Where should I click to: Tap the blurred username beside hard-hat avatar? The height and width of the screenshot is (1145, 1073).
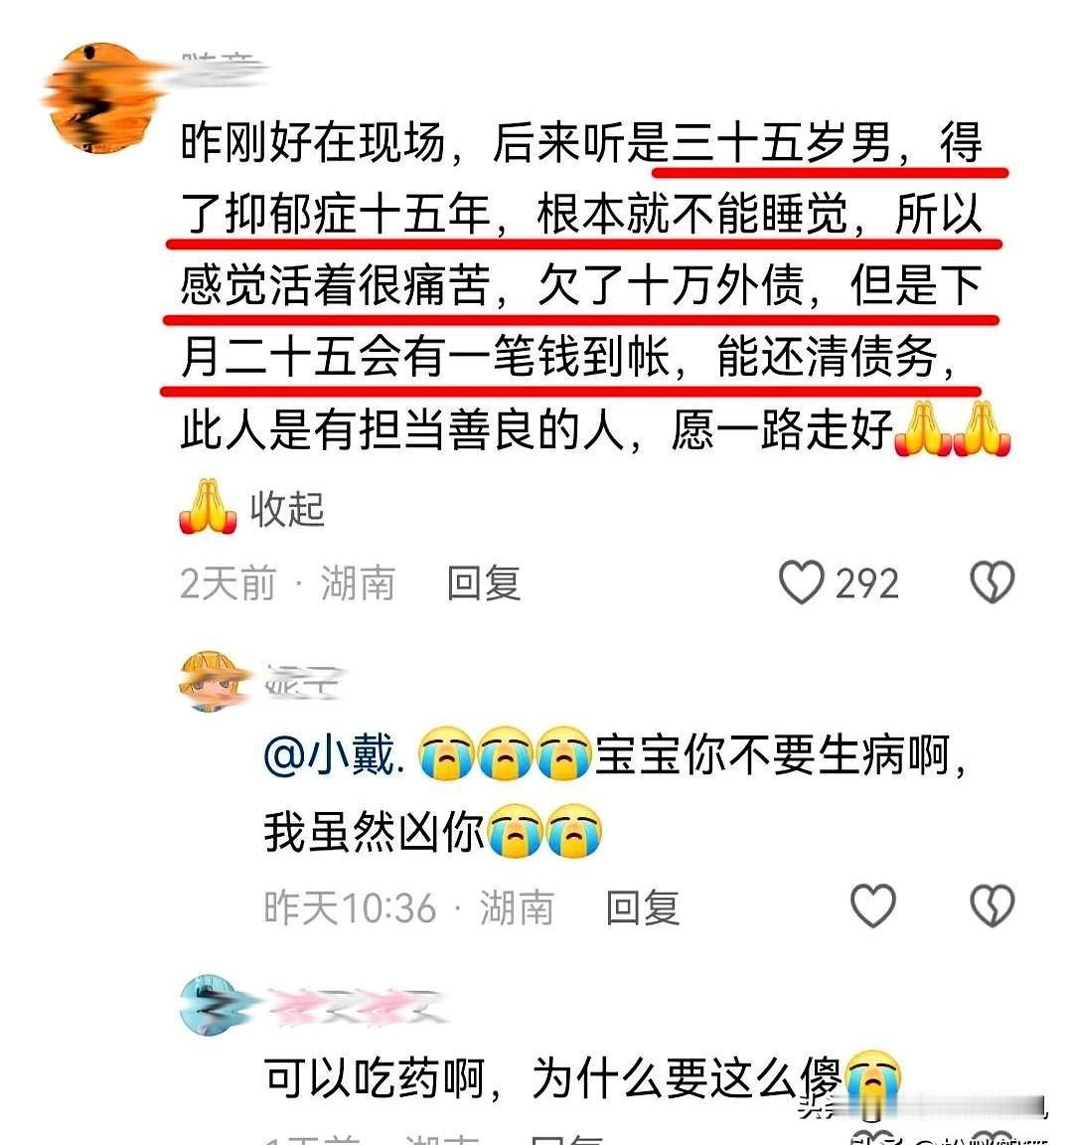pos(302,681)
